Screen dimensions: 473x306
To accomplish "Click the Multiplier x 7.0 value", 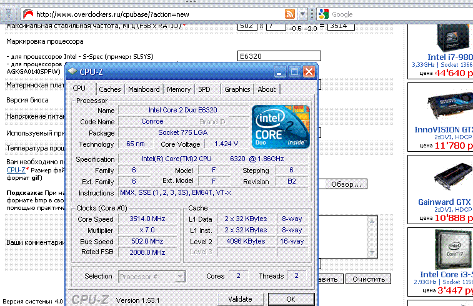I will point(147,230).
